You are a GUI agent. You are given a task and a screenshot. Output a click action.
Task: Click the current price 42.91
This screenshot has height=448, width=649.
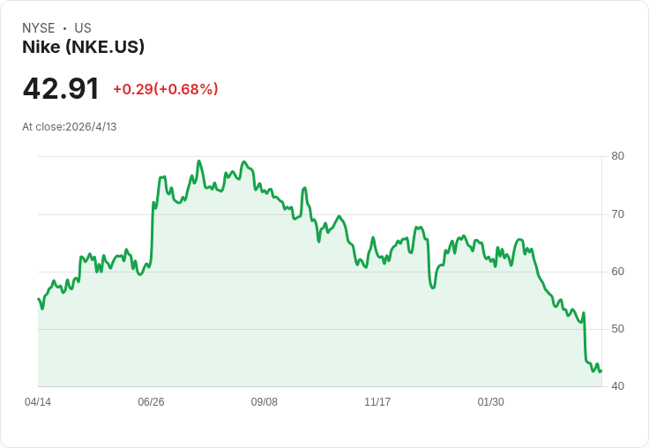[x=61, y=89]
